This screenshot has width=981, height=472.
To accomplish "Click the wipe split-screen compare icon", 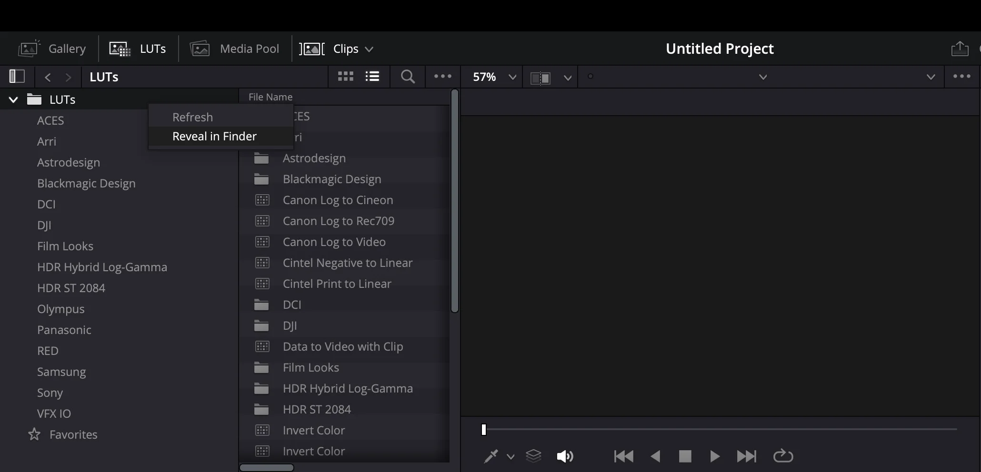I will pyautogui.click(x=541, y=77).
